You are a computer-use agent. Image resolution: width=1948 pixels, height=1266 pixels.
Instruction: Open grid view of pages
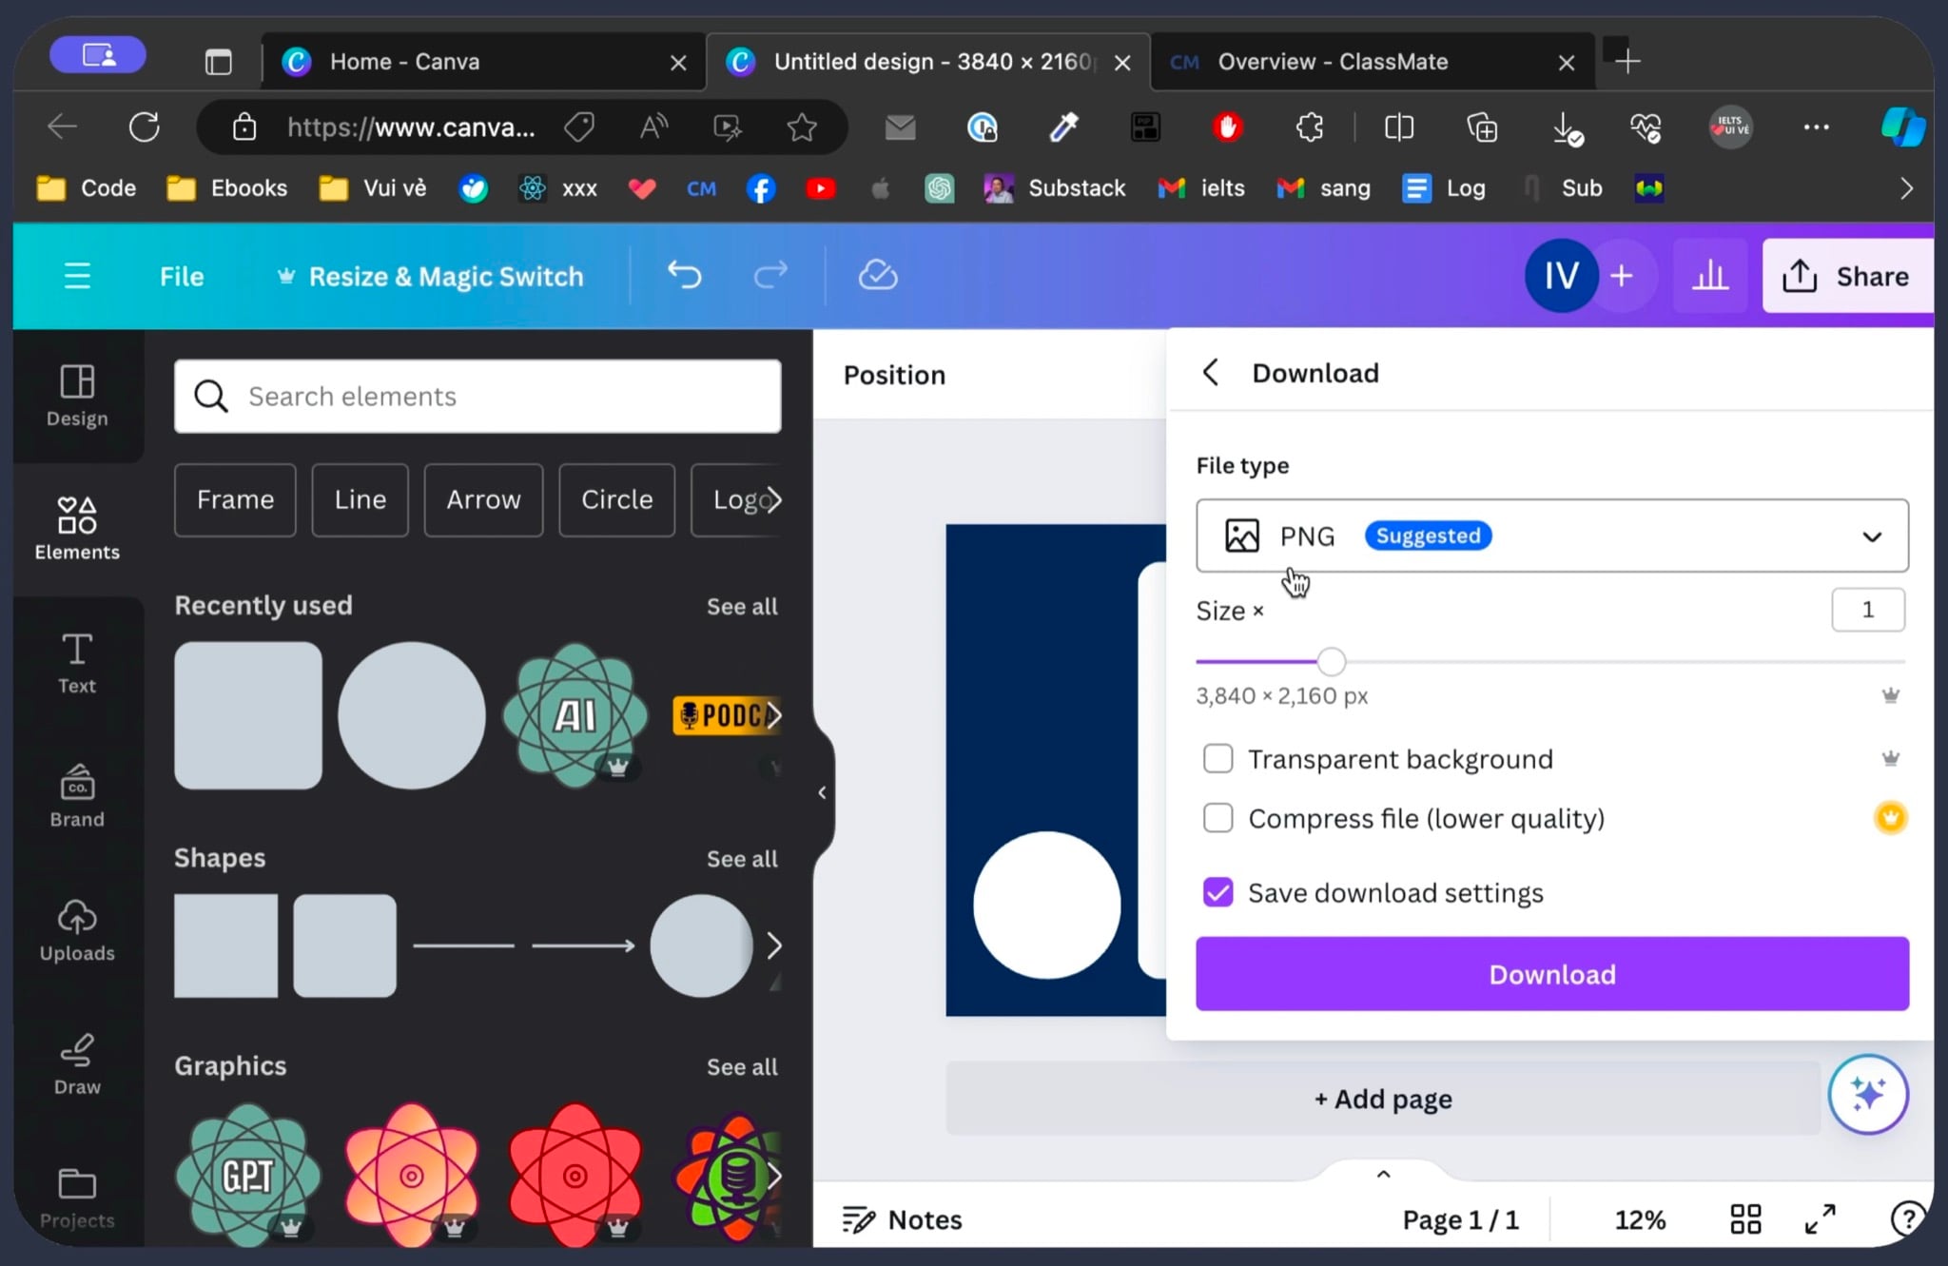pyautogui.click(x=1745, y=1219)
